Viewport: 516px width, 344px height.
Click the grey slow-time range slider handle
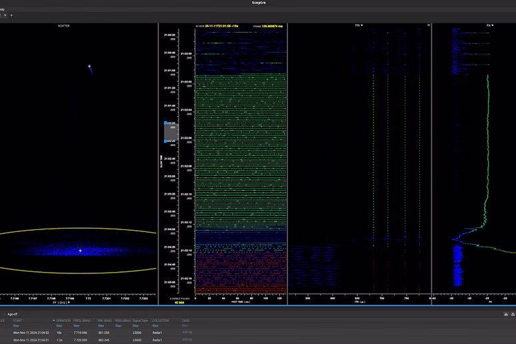click(171, 132)
